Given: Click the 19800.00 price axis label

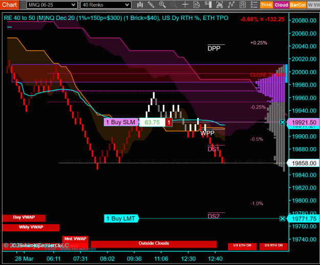Looking at the screenshot, I should [304, 201].
